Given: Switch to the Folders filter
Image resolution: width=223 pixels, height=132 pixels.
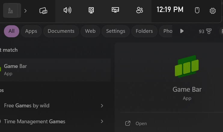Looking at the screenshot, I should [144, 31].
